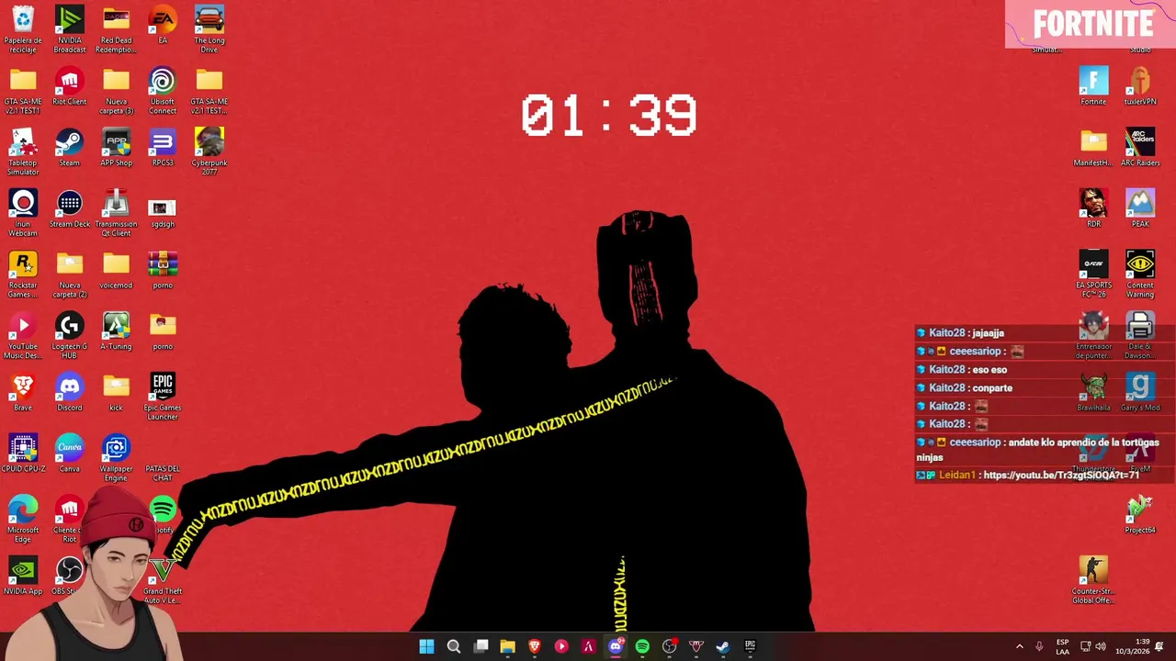
Task: Select the Nueva carpeta (2) folder
Action: (70, 274)
